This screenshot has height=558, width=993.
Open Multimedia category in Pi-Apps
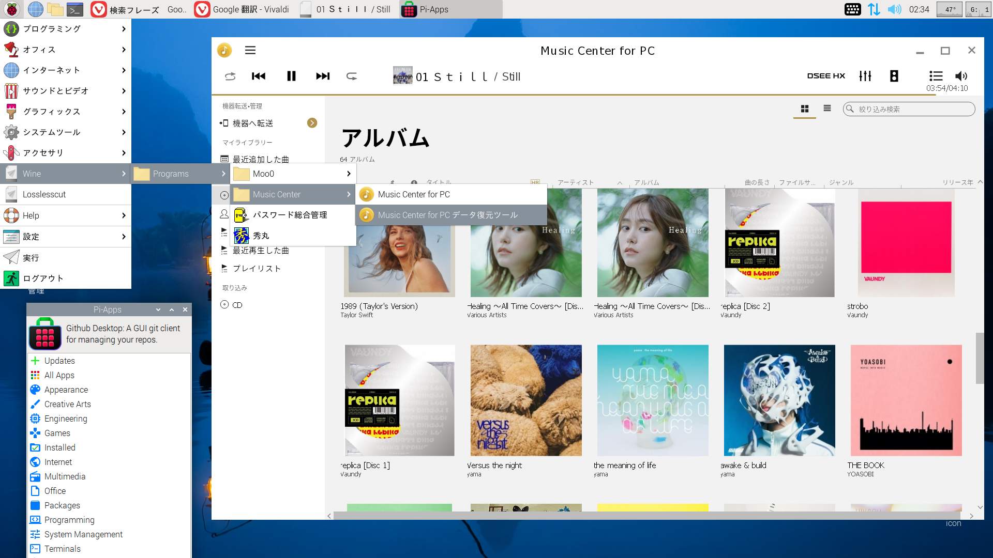coord(109,476)
